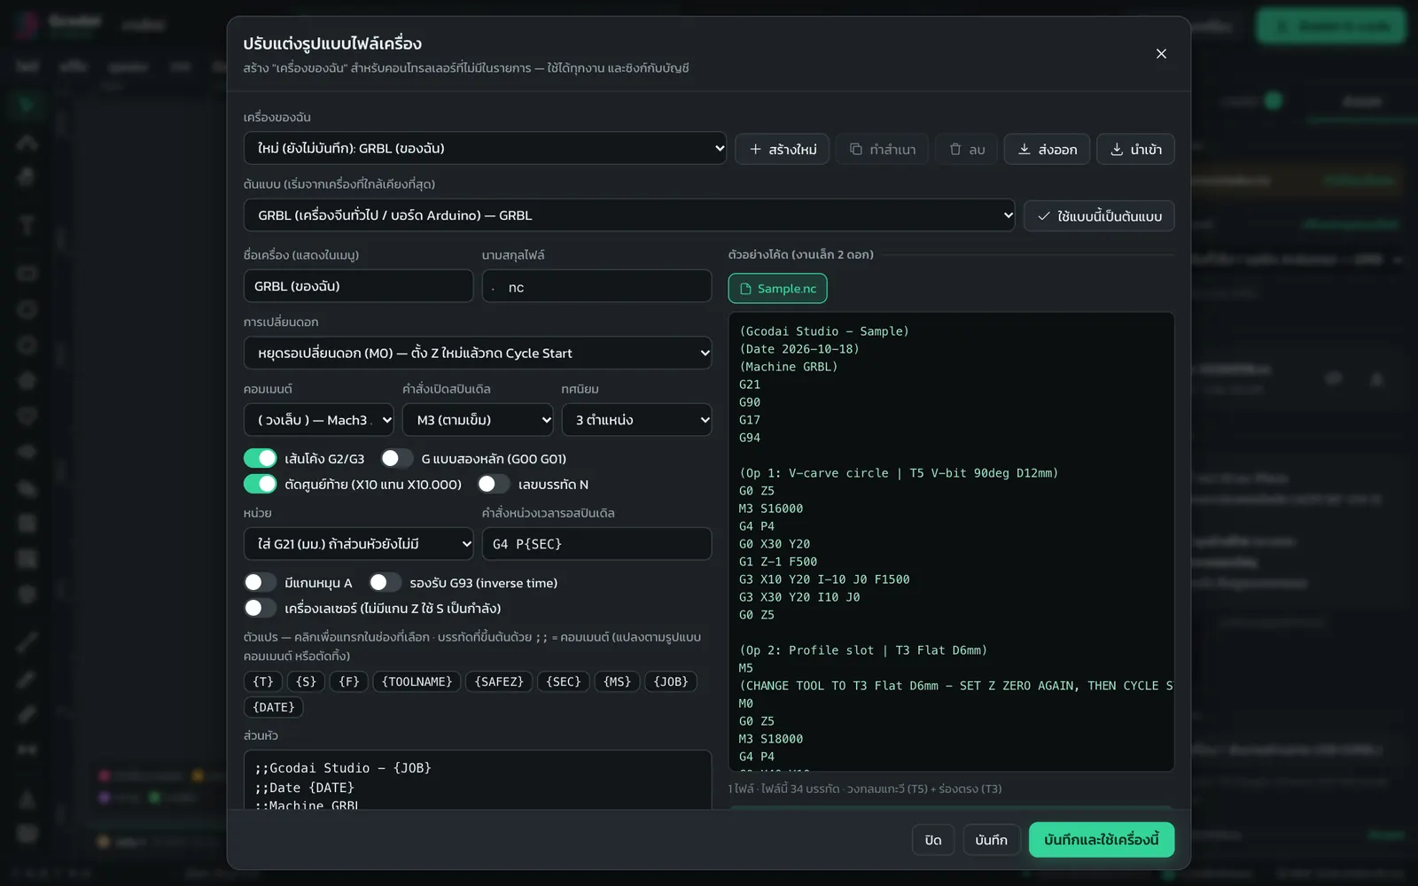Insert the {TOOLNAME} variable chip
Viewport: 1418px width, 886px height.
tap(417, 681)
